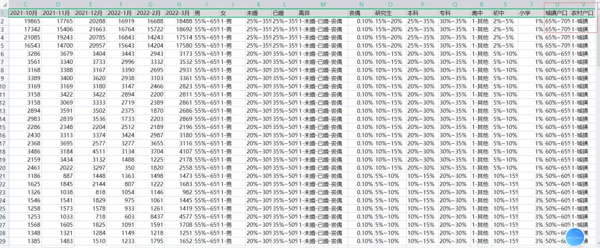Select column M header
Viewport: 600px width, 248px height.
tap(323, 4)
